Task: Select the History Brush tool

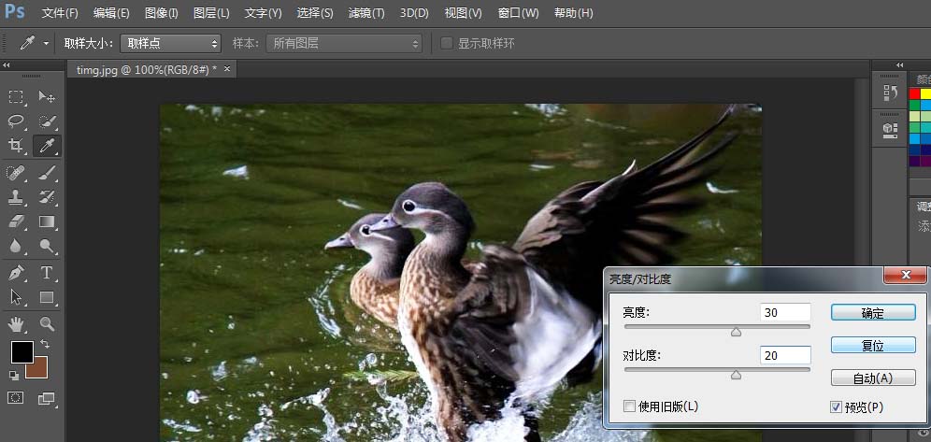Action: (x=47, y=197)
